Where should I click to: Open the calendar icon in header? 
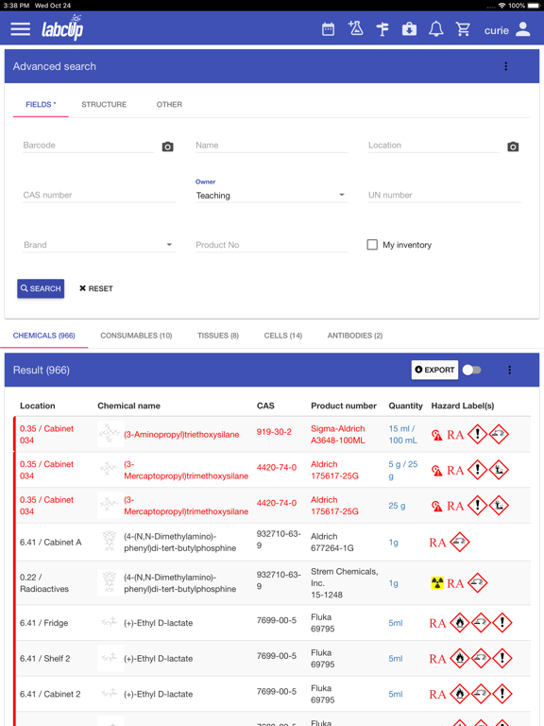[328, 29]
